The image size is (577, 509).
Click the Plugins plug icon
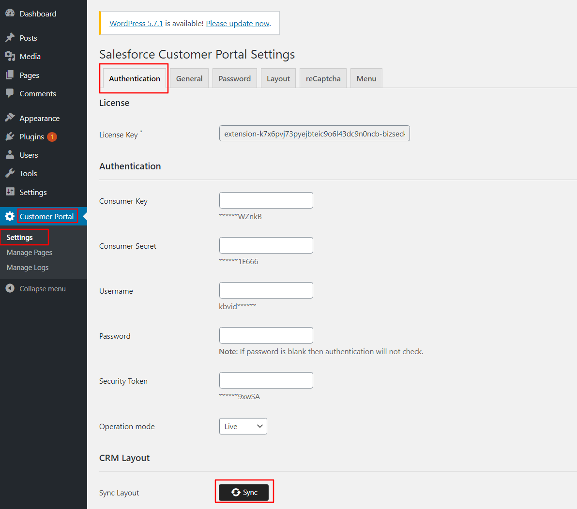10,136
